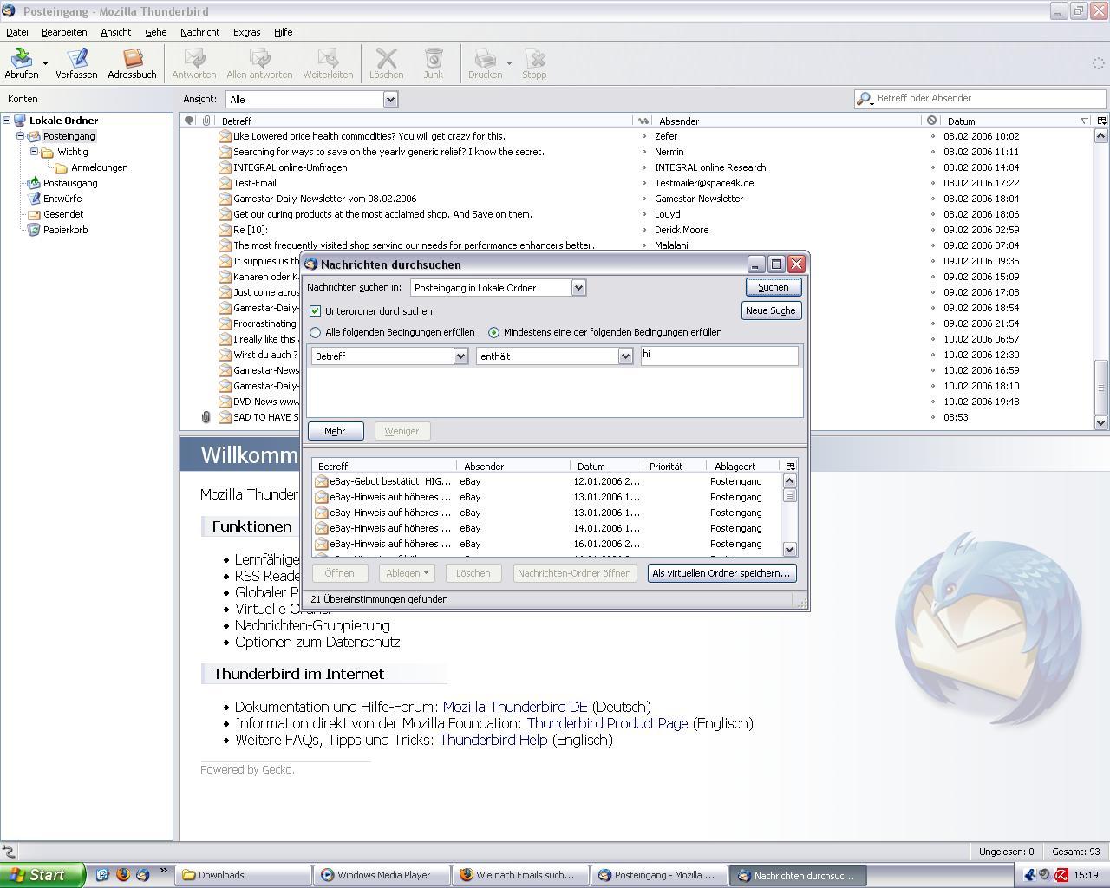Select Alle folgenden Bedingungen erfüllen radio
This screenshot has height=888, width=1110.
pos(316,332)
